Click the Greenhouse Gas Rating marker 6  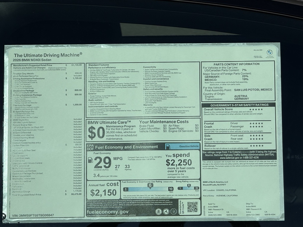point(150,185)
